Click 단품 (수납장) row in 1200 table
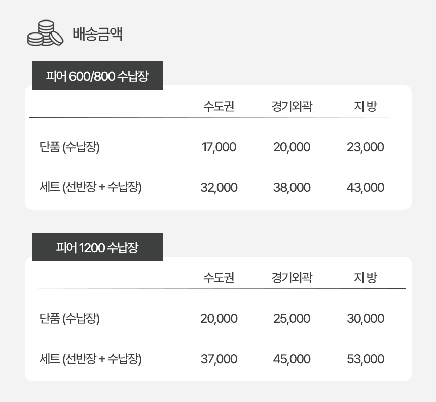 69,319
